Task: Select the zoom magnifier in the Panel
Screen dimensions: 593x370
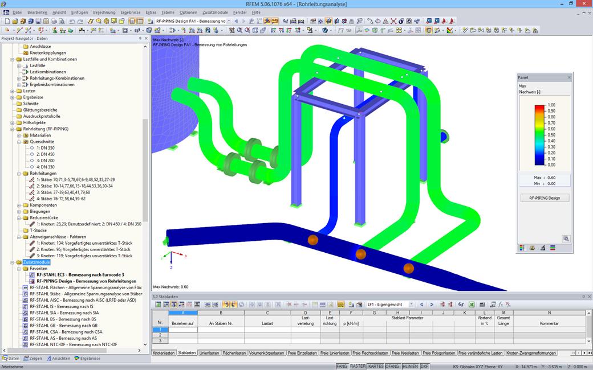Action: [566, 239]
